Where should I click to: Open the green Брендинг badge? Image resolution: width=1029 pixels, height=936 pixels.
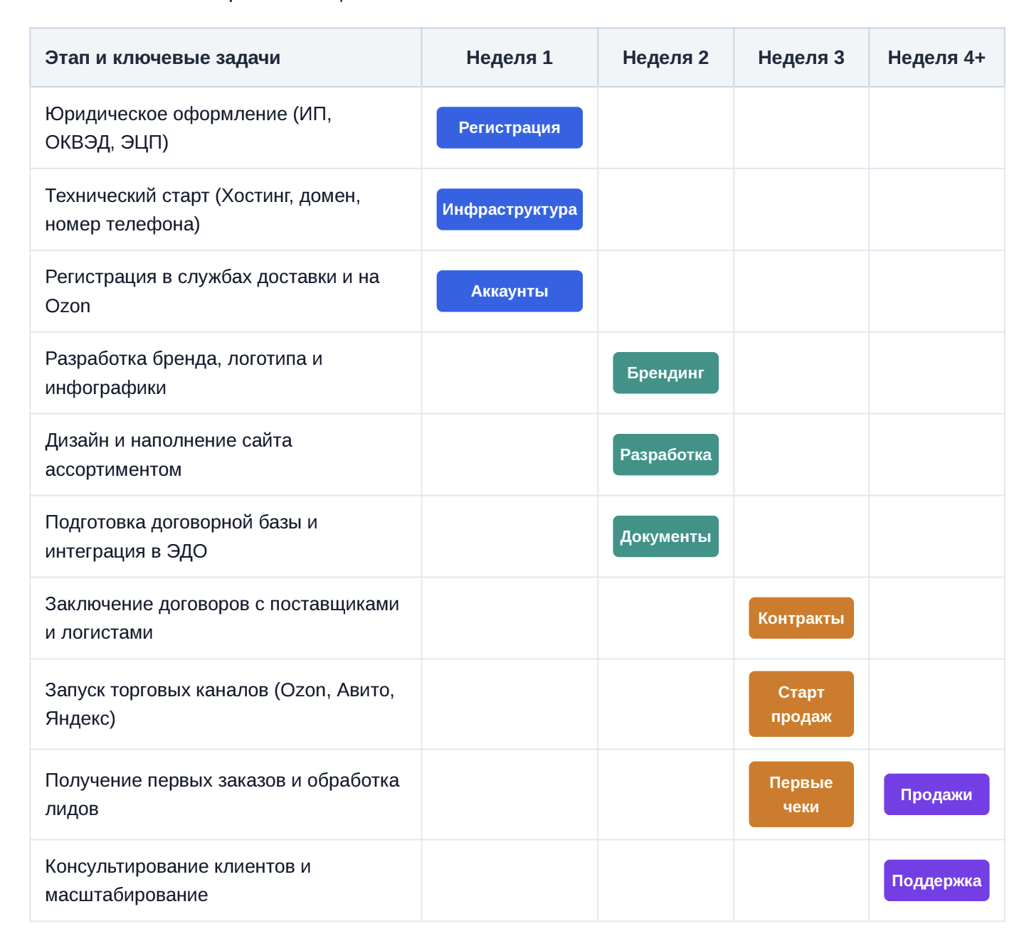click(665, 373)
